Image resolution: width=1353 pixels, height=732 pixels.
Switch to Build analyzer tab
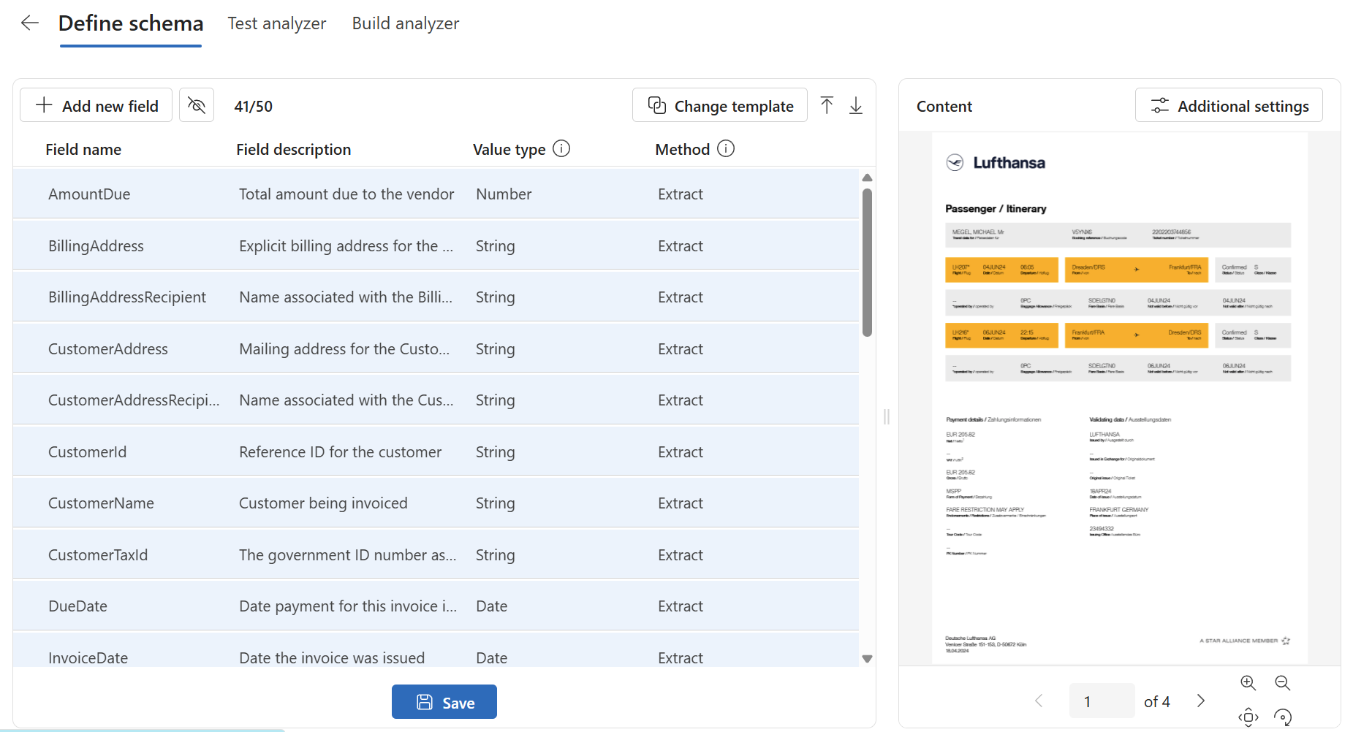coord(406,23)
